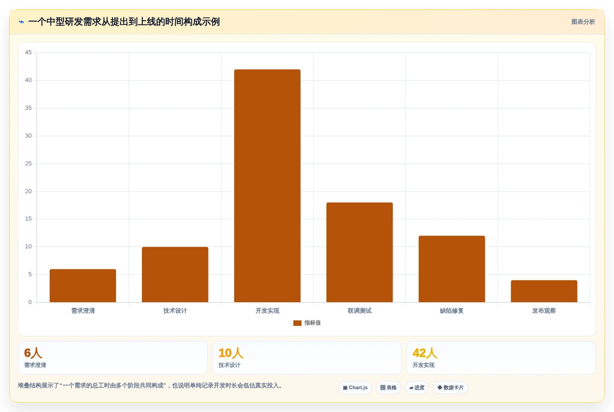
Task: Select the 发布观察 bar in the chart
Action: (x=544, y=291)
